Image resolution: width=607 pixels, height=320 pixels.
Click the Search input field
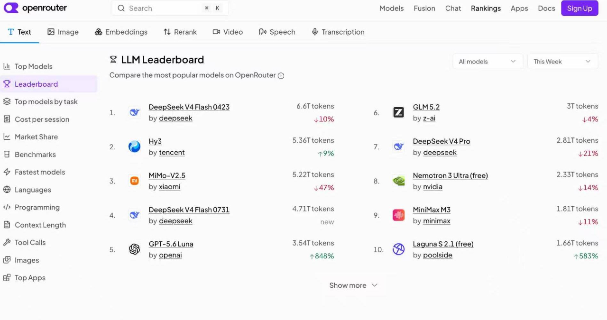(170, 8)
